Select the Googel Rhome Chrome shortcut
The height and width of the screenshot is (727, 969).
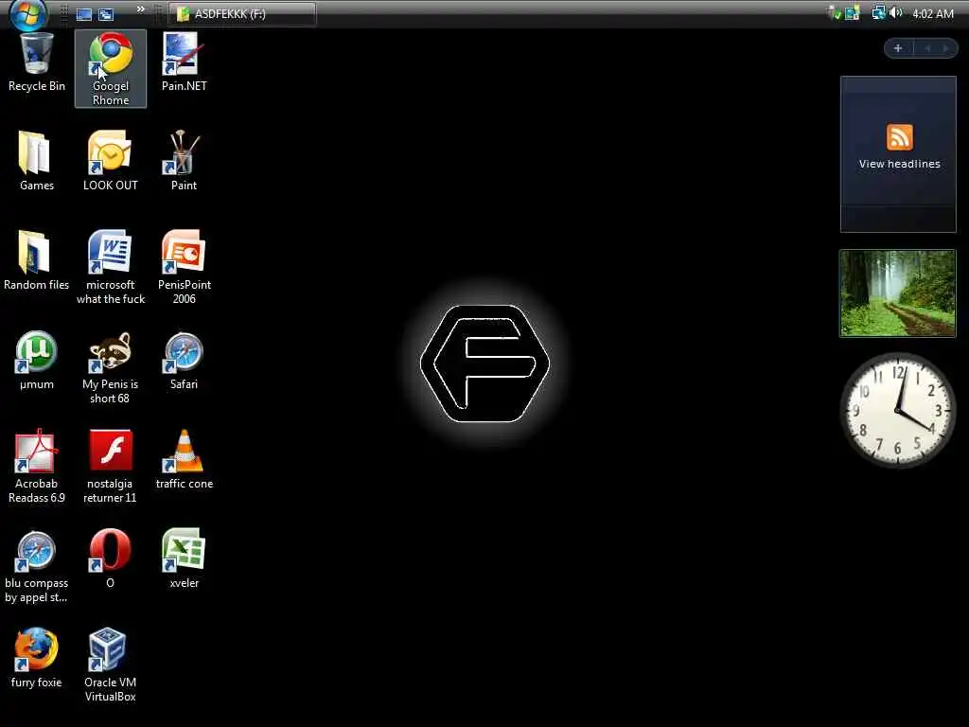tap(111, 68)
